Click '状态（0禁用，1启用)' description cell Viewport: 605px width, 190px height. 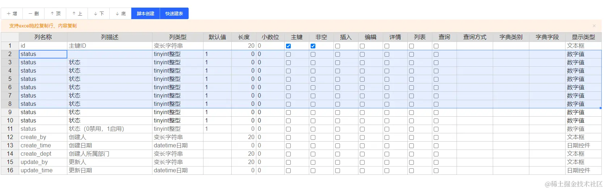[110, 129]
